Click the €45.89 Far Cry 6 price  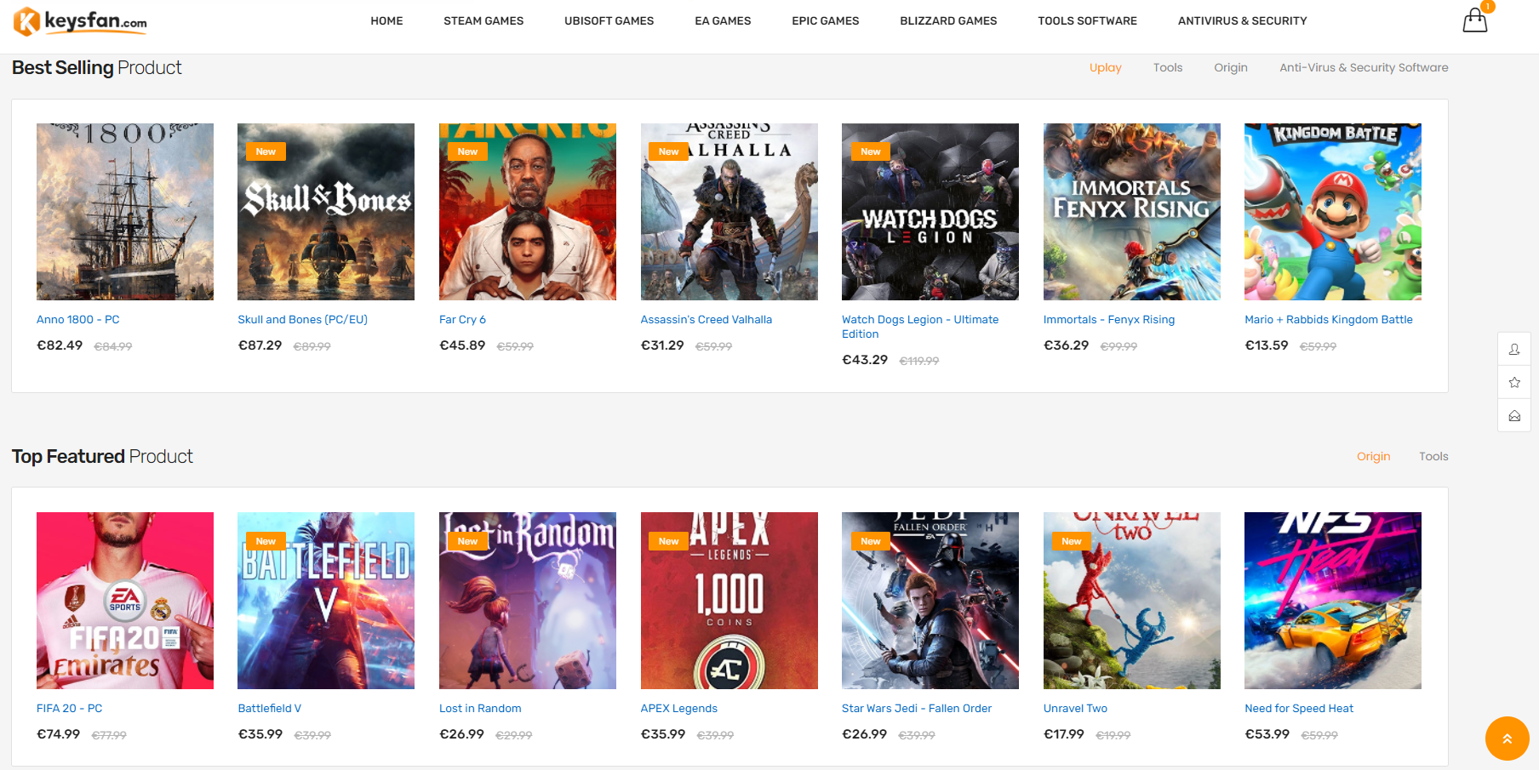pyautogui.click(x=462, y=345)
